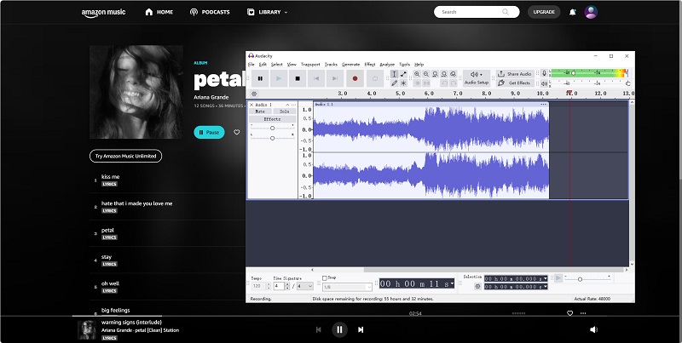Image resolution: width=682 pixels, height=343 pixels.
Task: Click the Amazon Music search field
Action: (x=477, y=12)
